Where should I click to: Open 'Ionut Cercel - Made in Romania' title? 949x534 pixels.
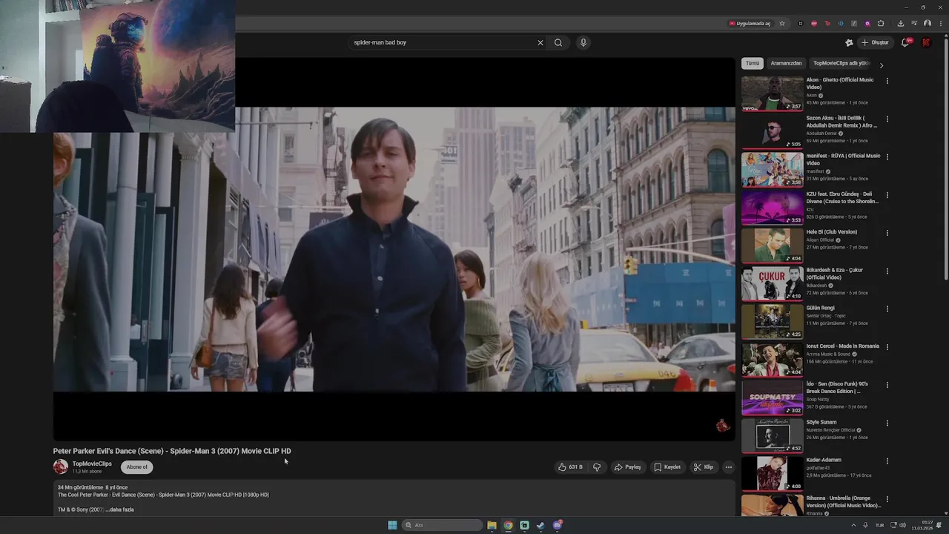pos(843,346)
